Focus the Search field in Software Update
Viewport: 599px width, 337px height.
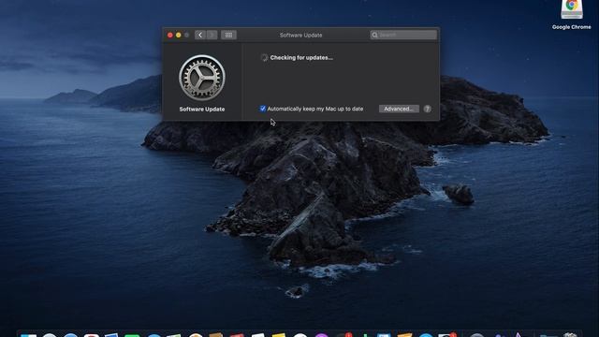coord(403,35)
